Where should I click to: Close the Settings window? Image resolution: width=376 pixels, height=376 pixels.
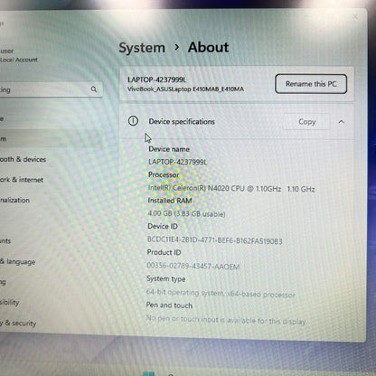click(355, 17)
